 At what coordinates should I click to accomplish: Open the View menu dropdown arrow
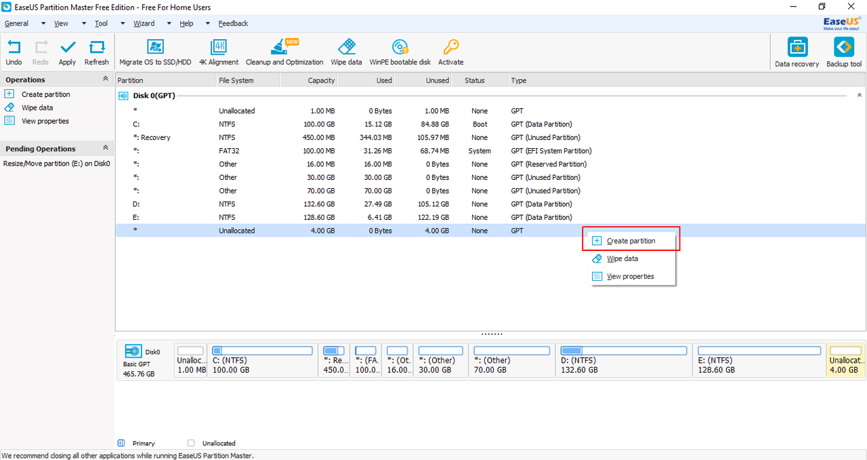(x=84, y=23)
